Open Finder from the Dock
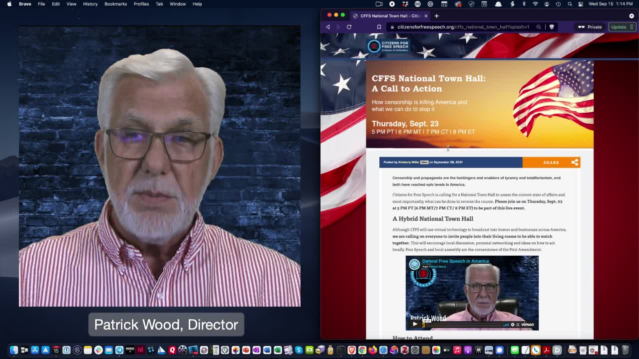Image resolution: width=639 pixels, height=359 pixels. point(13,350)
